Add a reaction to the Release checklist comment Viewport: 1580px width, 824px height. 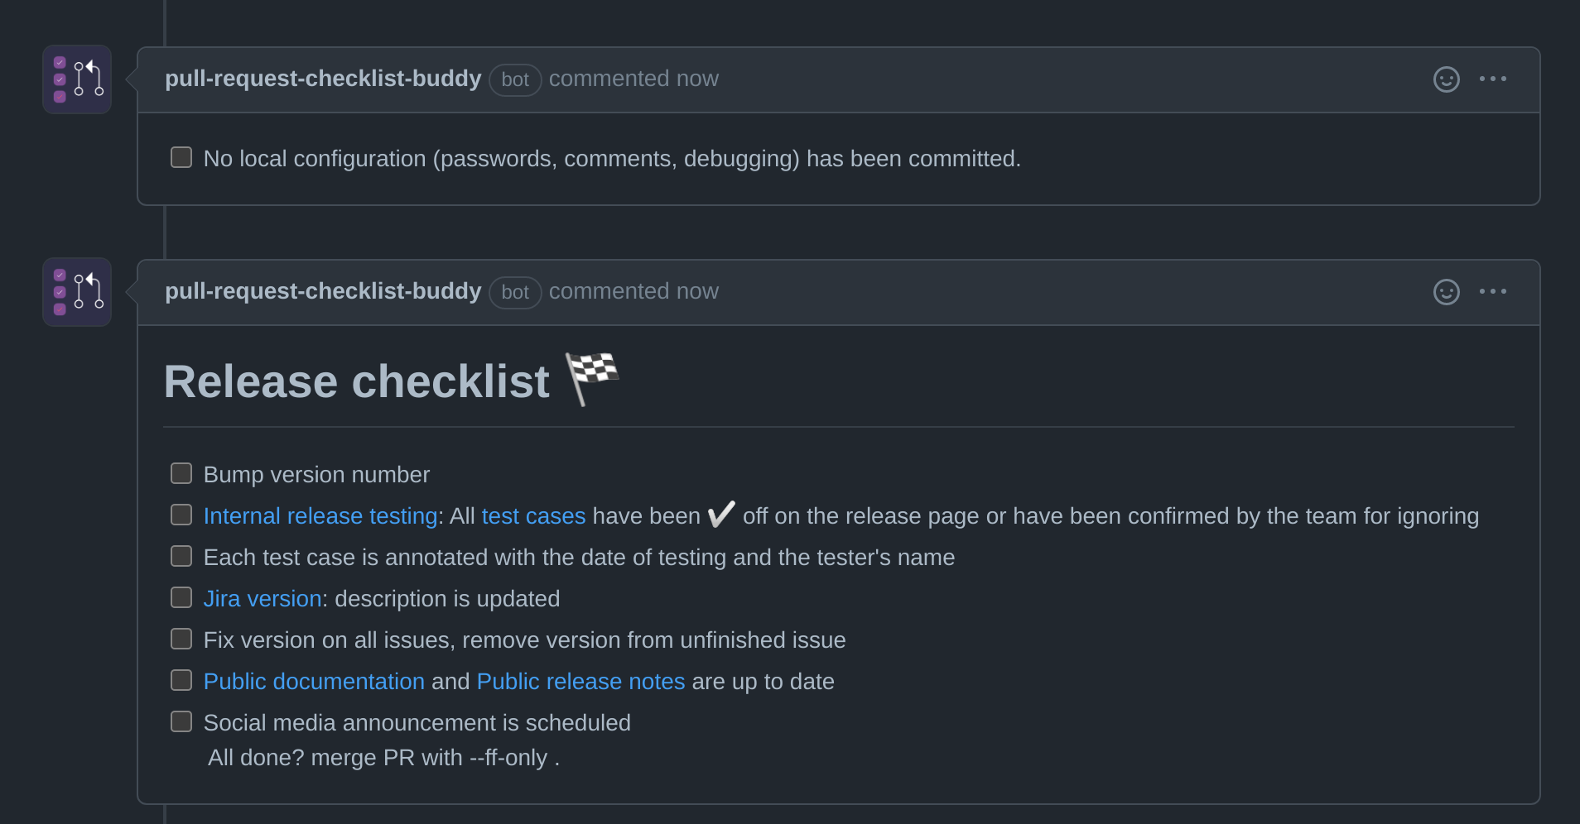(x=1445, y=291)
